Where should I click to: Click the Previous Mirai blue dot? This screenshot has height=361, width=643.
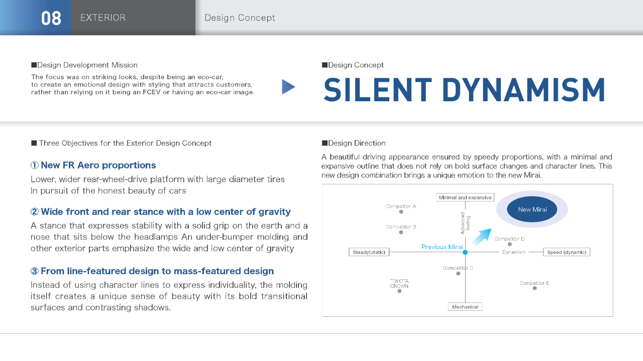[x=465, y=252]
